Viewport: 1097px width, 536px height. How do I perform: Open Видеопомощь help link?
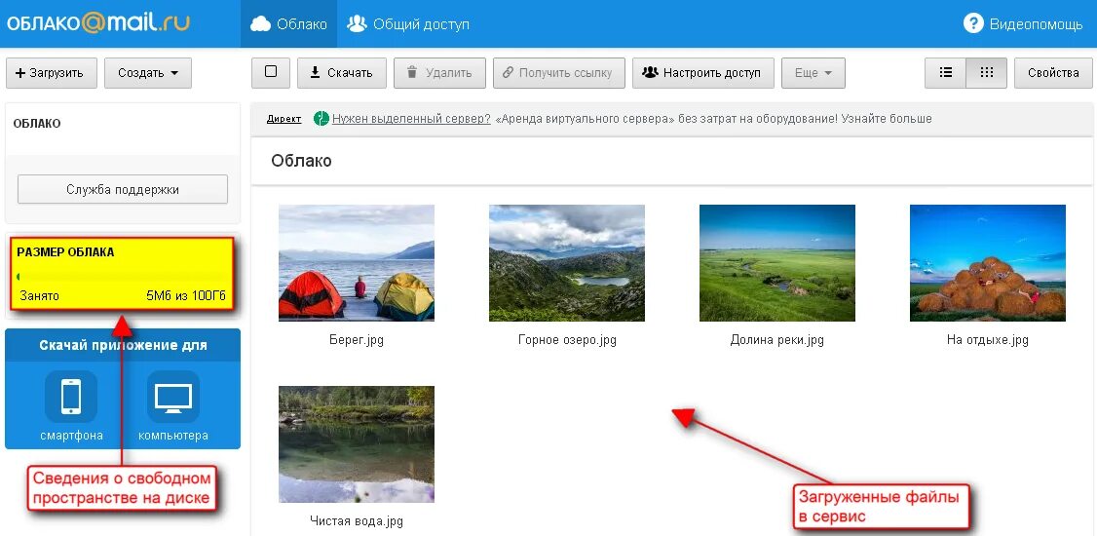(x=1036, y=23)
